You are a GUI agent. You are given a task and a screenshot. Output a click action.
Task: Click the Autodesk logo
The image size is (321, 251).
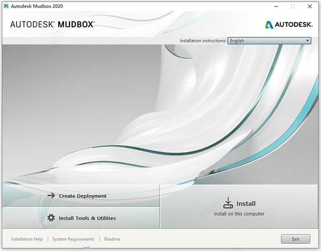click(289, 25)
